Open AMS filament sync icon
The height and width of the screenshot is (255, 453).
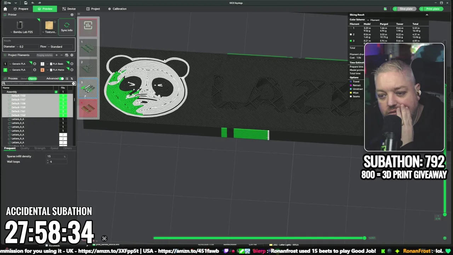67,55
